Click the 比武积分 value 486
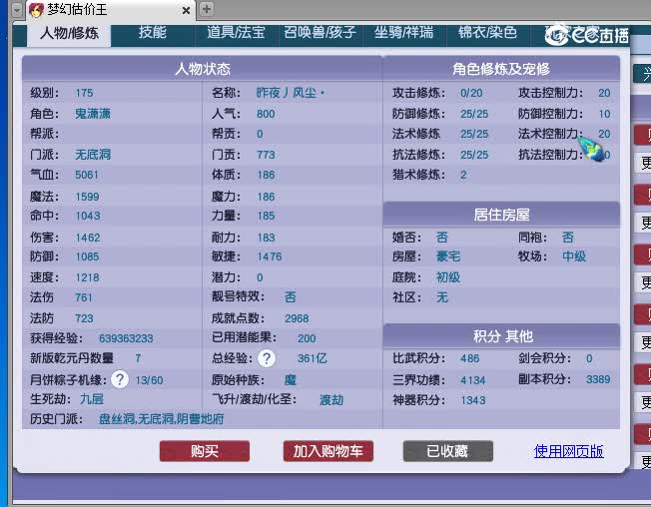Image resolution: width=651 pixels, height=507 pixels. coord(469,358)
